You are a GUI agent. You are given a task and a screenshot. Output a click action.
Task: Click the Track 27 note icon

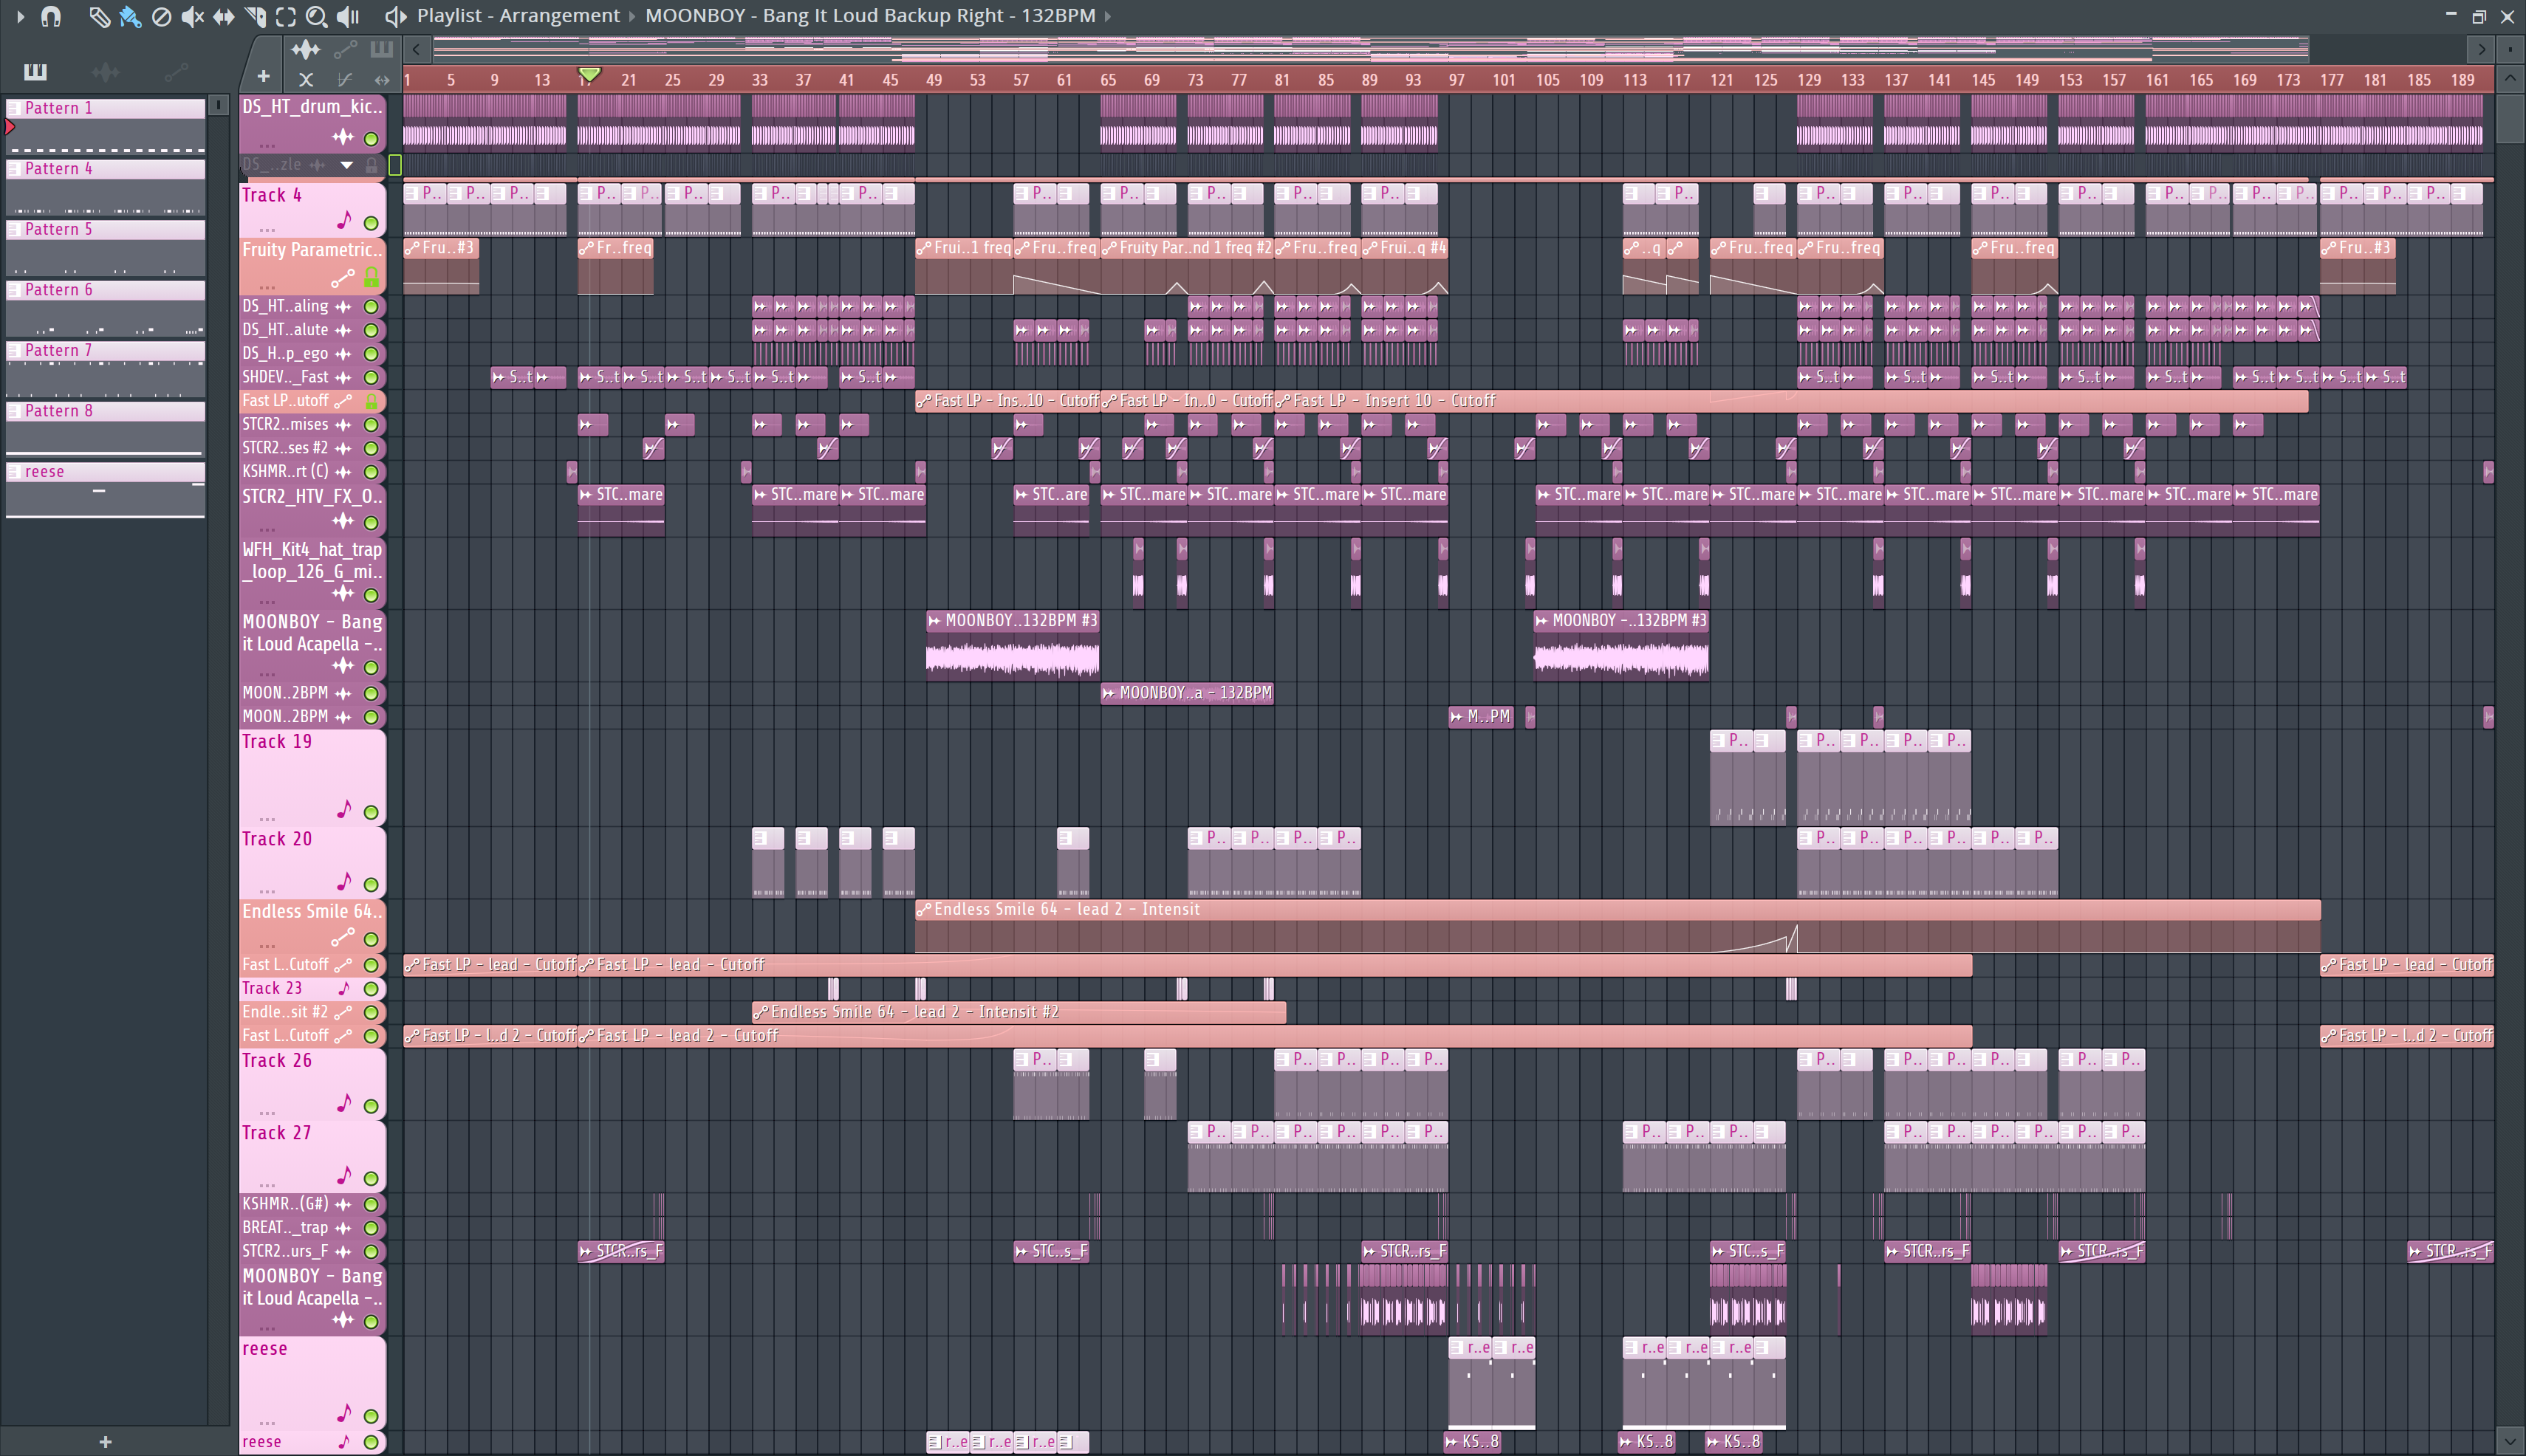[343, 1175]
